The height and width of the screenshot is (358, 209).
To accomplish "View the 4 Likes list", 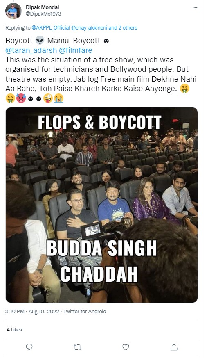I will pos(14,329).
